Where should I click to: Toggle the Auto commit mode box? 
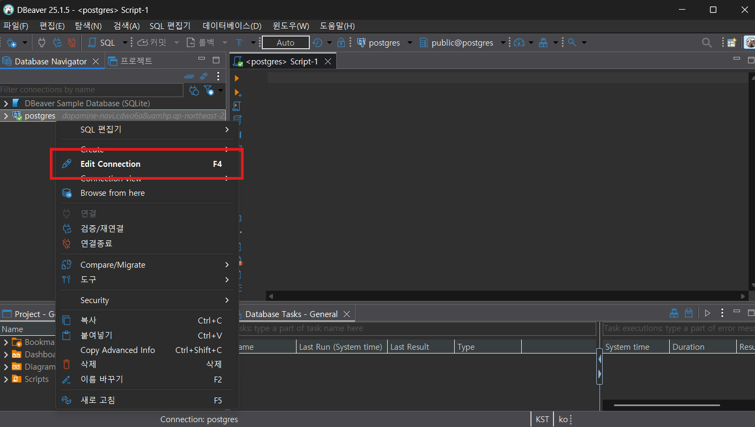coord(285,42)
